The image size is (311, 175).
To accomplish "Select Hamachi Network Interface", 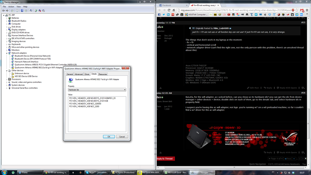I will (x=26, y=62).
